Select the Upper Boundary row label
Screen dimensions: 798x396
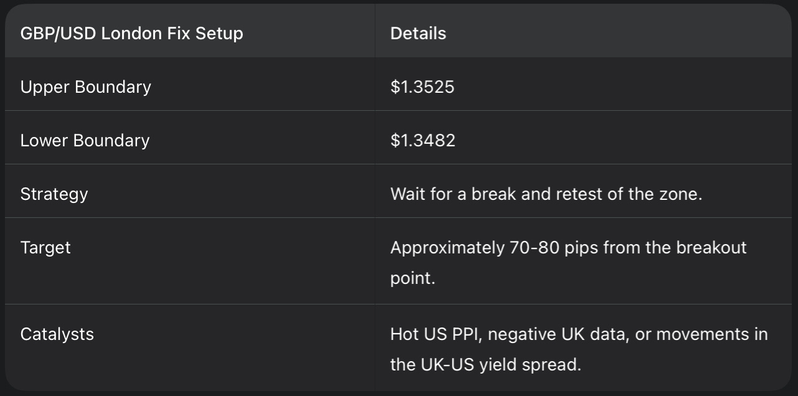pyautogui.click(x=85, y=87)
